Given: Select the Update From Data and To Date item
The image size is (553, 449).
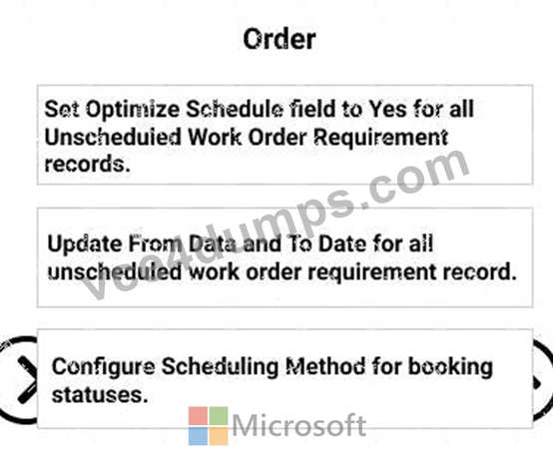Looking at the screenshot, I should 284,257.
